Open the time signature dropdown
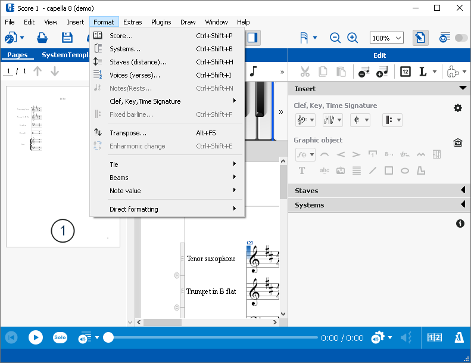This screenshot has width=471, height=363. (x=360, y=120)
